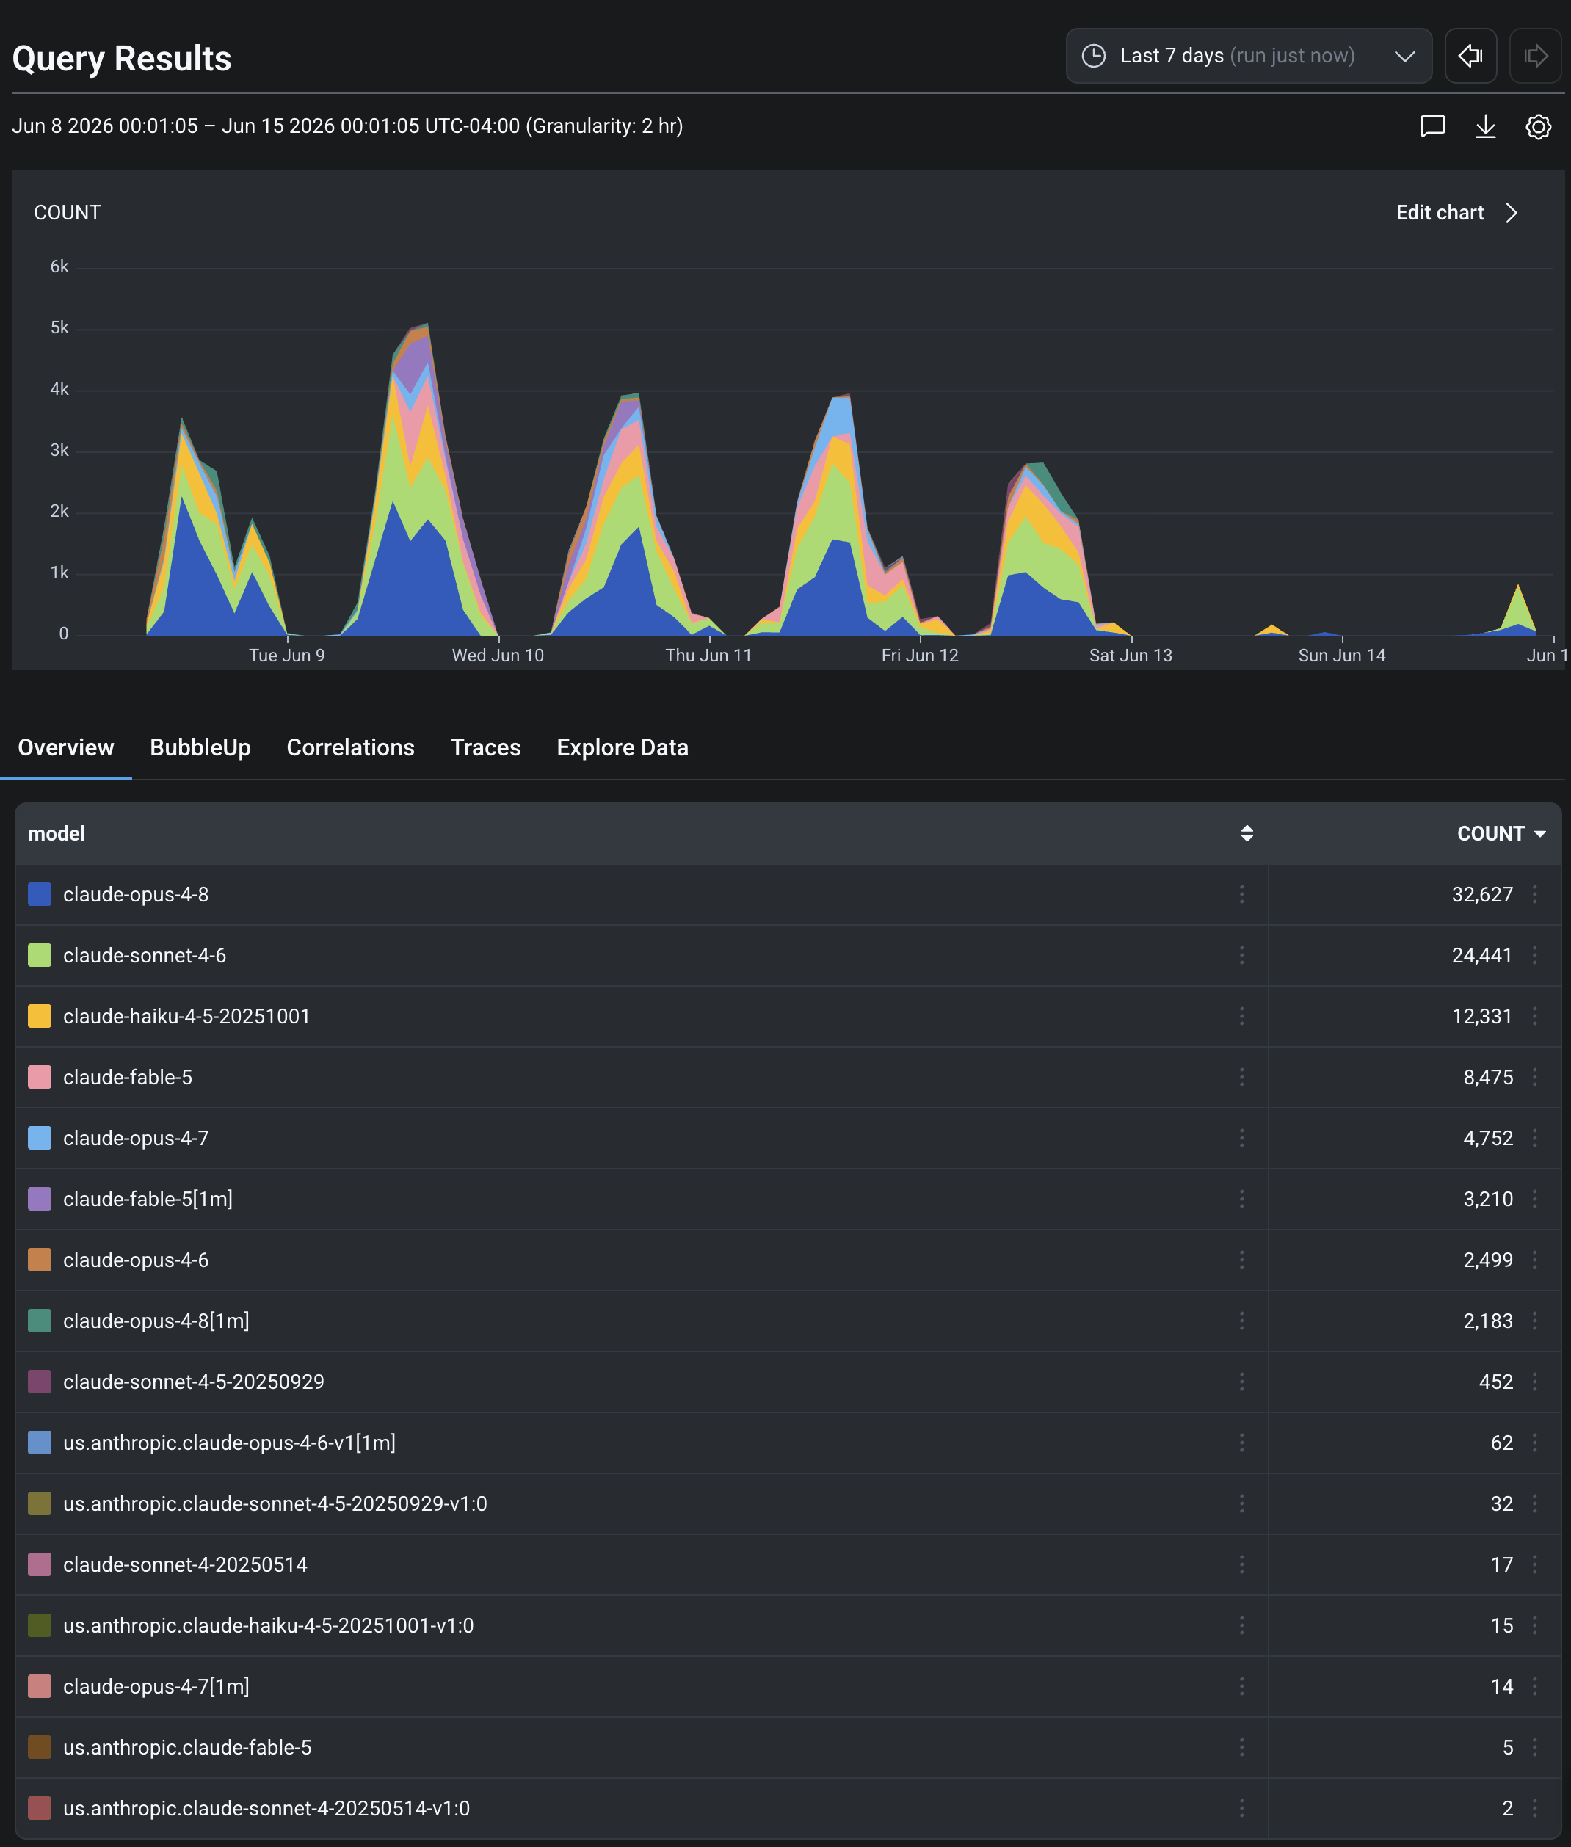Screen dimensions: 1571x1847
Task: Go back to previous query
Action: tap(1470, 56)
